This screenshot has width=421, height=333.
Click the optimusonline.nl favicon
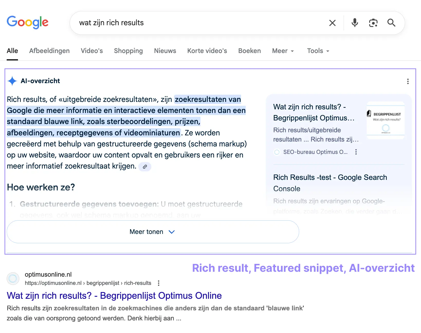(x=13, y=278)
